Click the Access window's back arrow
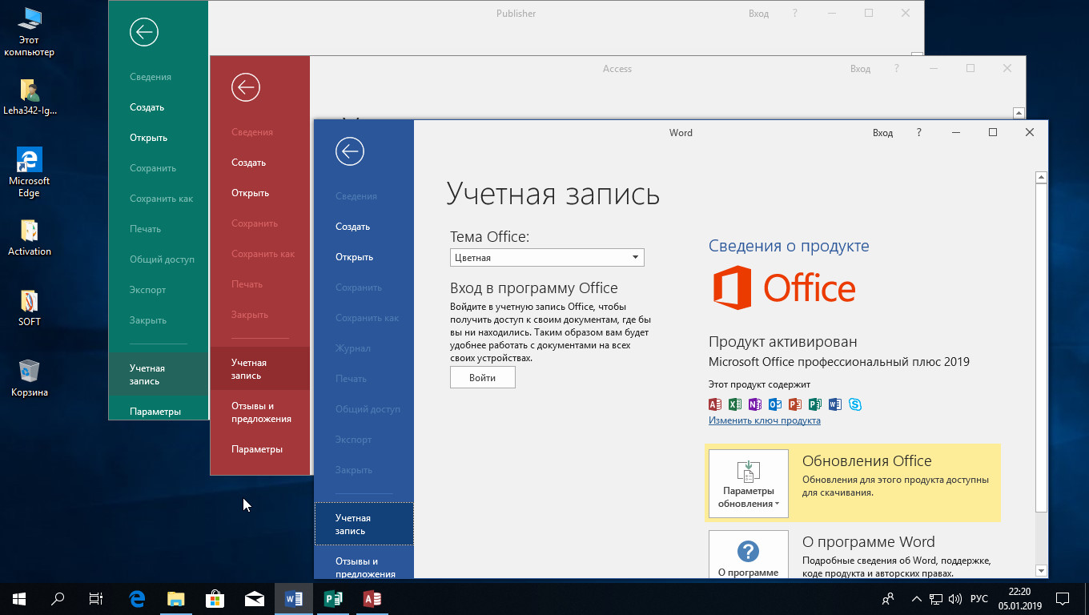This screenshot has height=615, width=1089. click(x=246, y=87)
